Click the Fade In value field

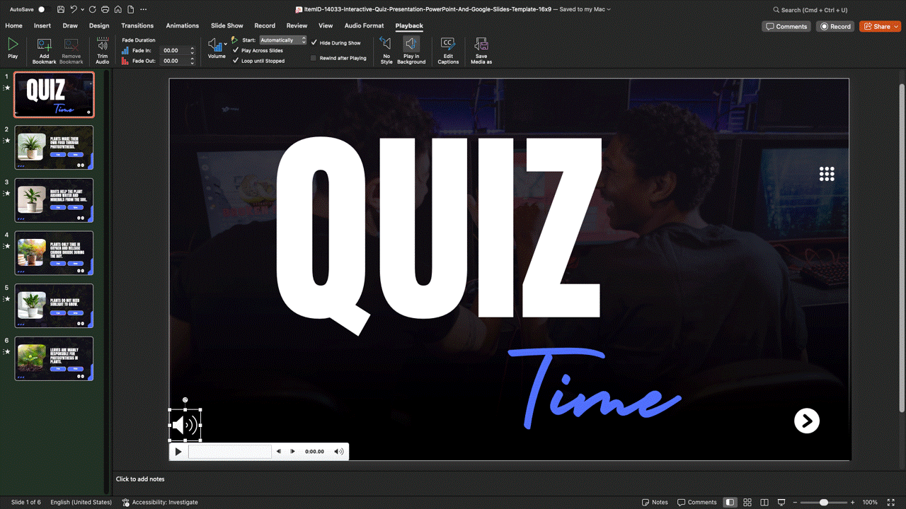pyautogui.click(x=174, y=51)
